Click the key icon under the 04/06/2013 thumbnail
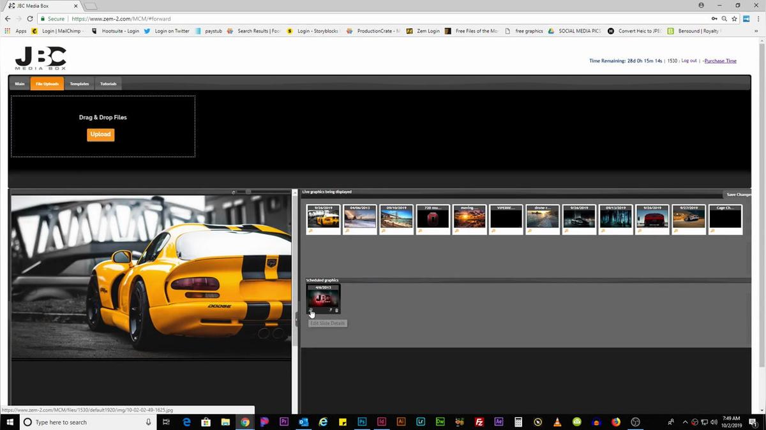Image resolution: width=766 pixels, height=430 pixels. (347, 231)
